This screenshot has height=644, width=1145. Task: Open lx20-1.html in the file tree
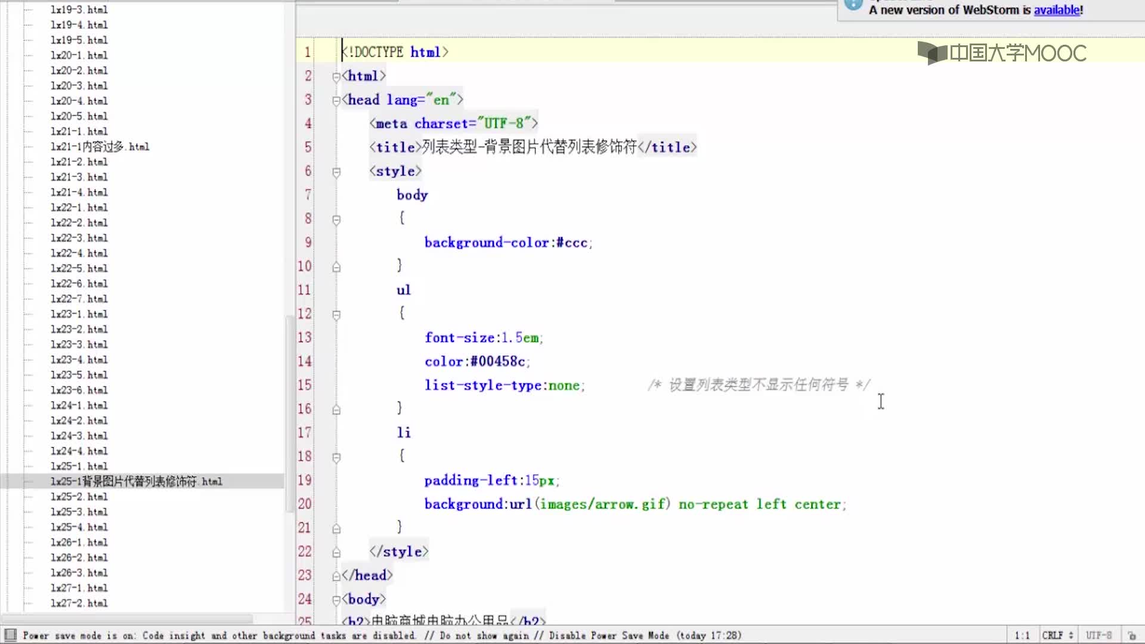pos(79,55)
